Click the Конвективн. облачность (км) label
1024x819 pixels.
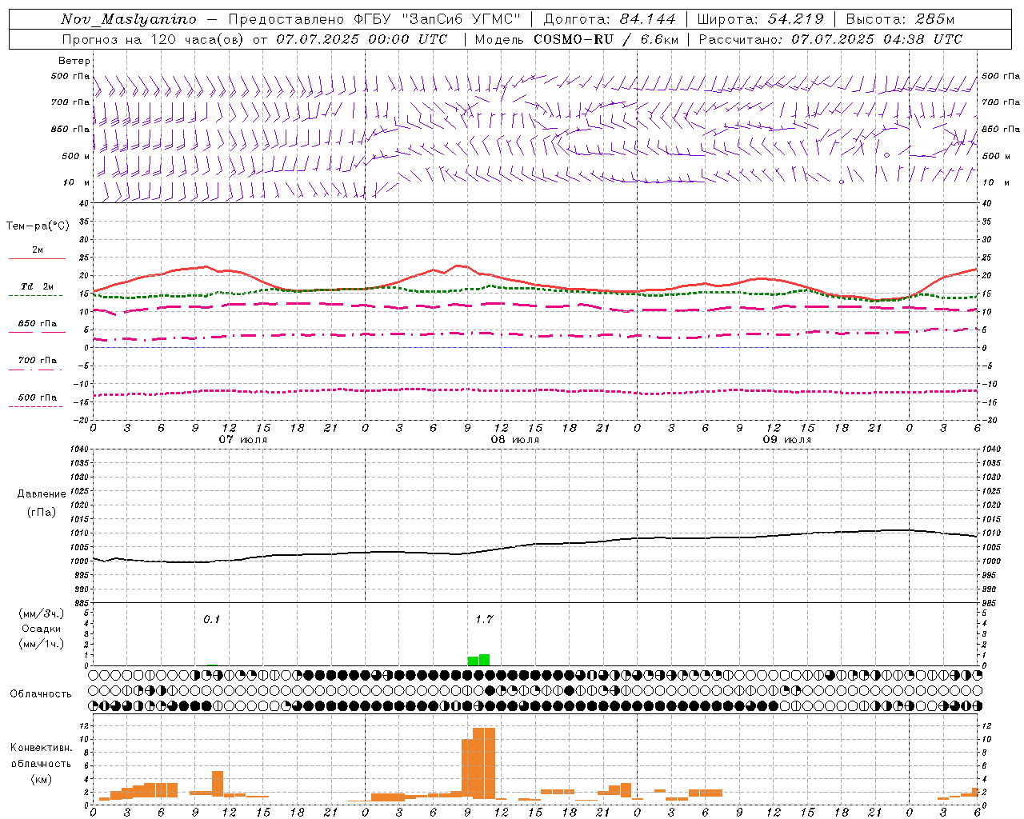point(41,763)
